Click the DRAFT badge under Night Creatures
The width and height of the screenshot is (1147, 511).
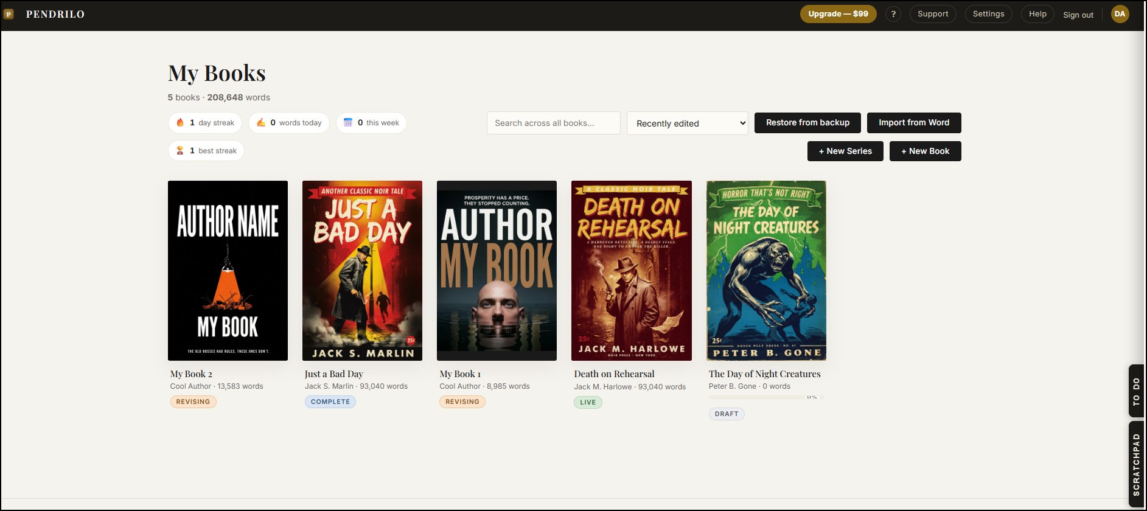click(727, 414)
